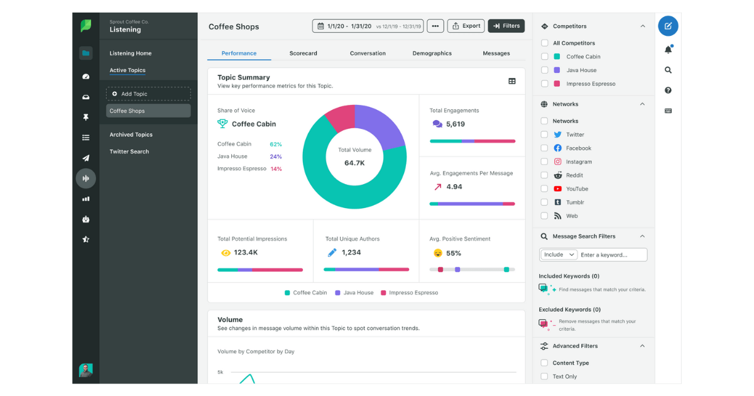Image resolution: width=754 pixels, height=396 pixels.
Task: Click the user profile avatar
Action: (x=86, y=370)
